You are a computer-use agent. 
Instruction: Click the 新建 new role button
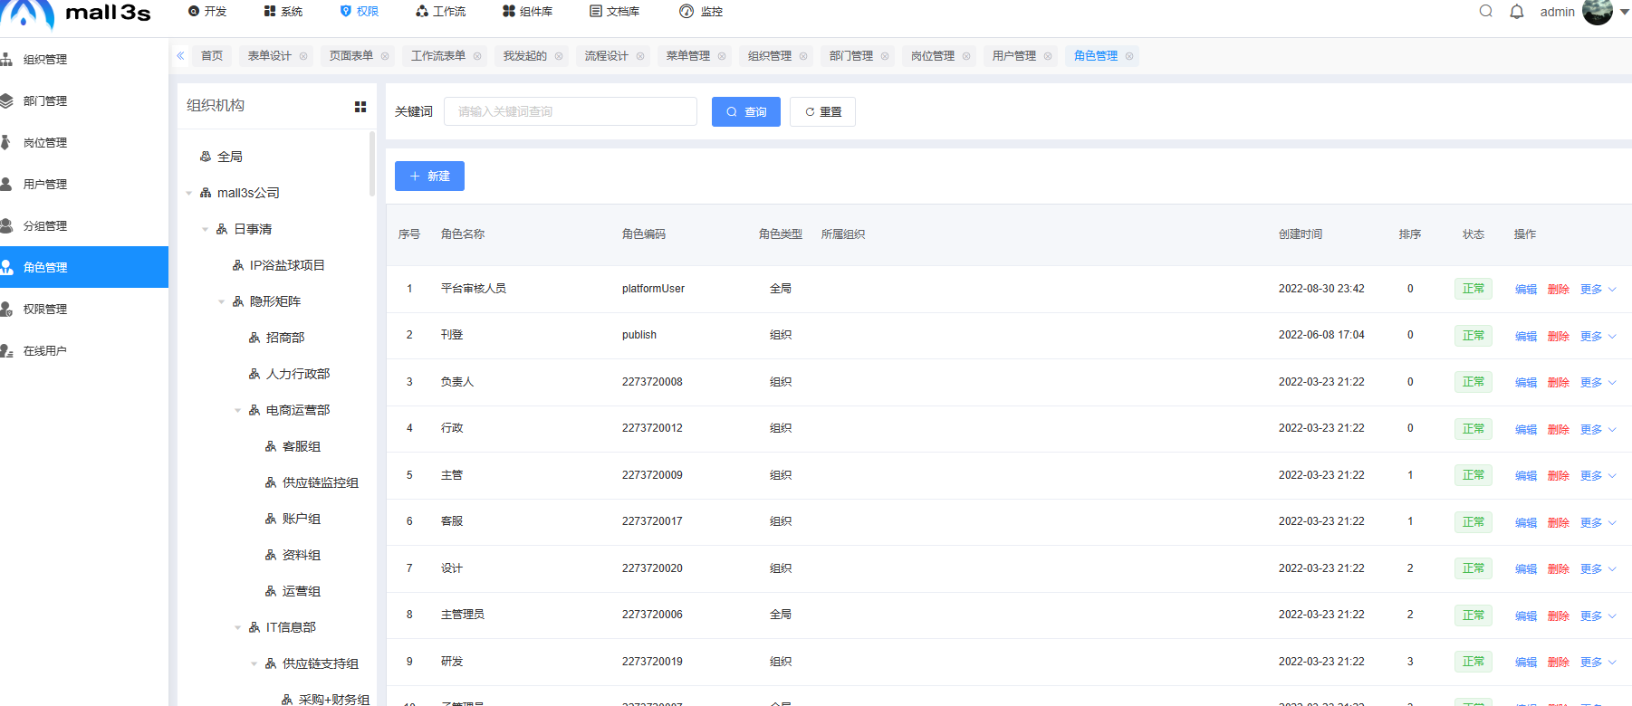pos(429,176)
